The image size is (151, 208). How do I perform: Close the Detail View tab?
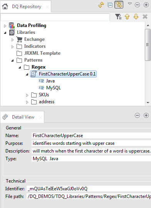[40, 117]
